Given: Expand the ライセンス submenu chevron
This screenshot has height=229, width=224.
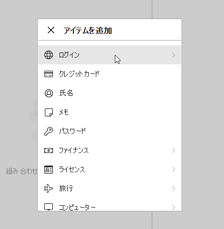Looking at the screenshot, I should [173, 169].
